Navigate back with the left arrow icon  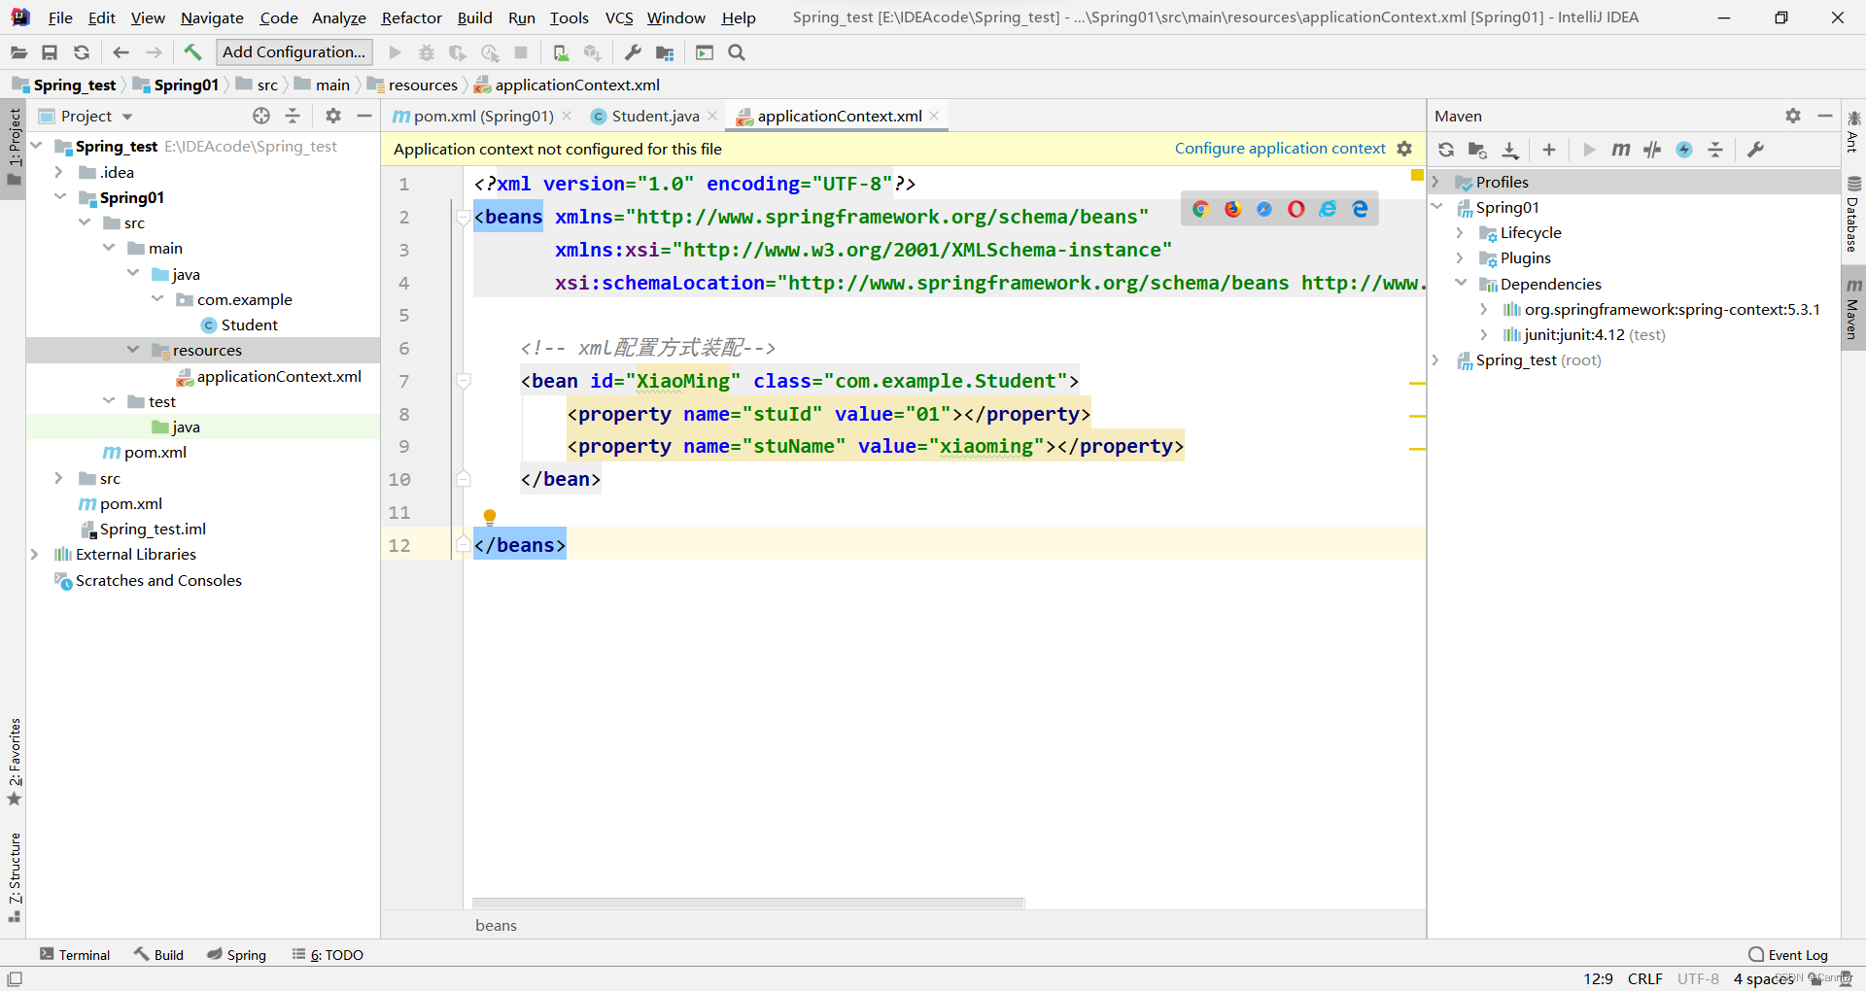[x=121, y=52]
